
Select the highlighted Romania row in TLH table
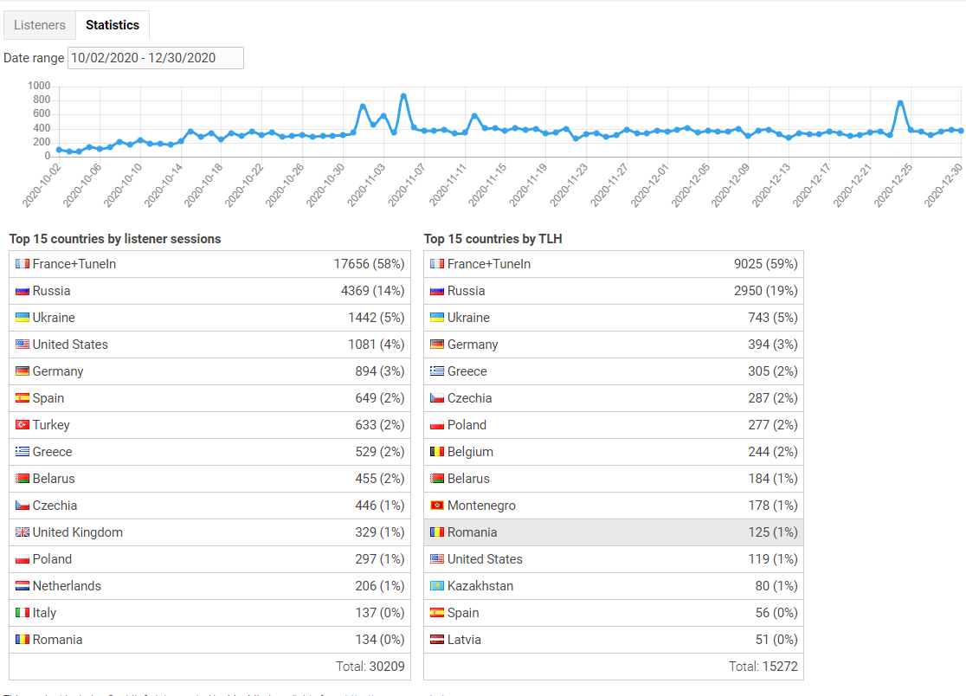point(613,532)
